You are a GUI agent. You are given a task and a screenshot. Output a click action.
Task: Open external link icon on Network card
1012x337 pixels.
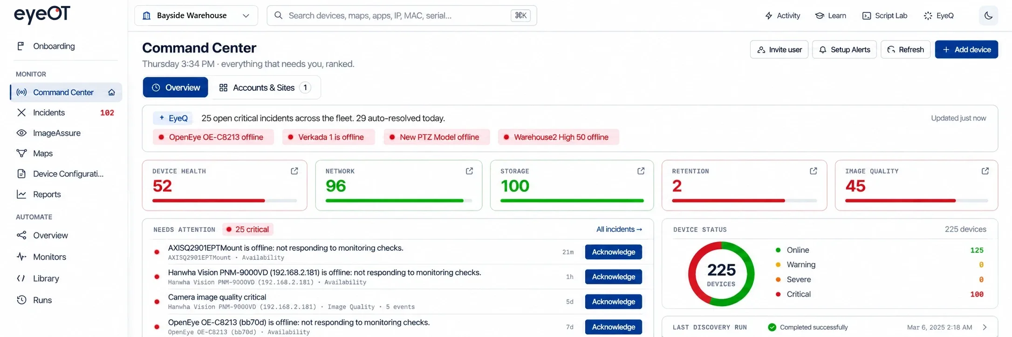point(469,171)
